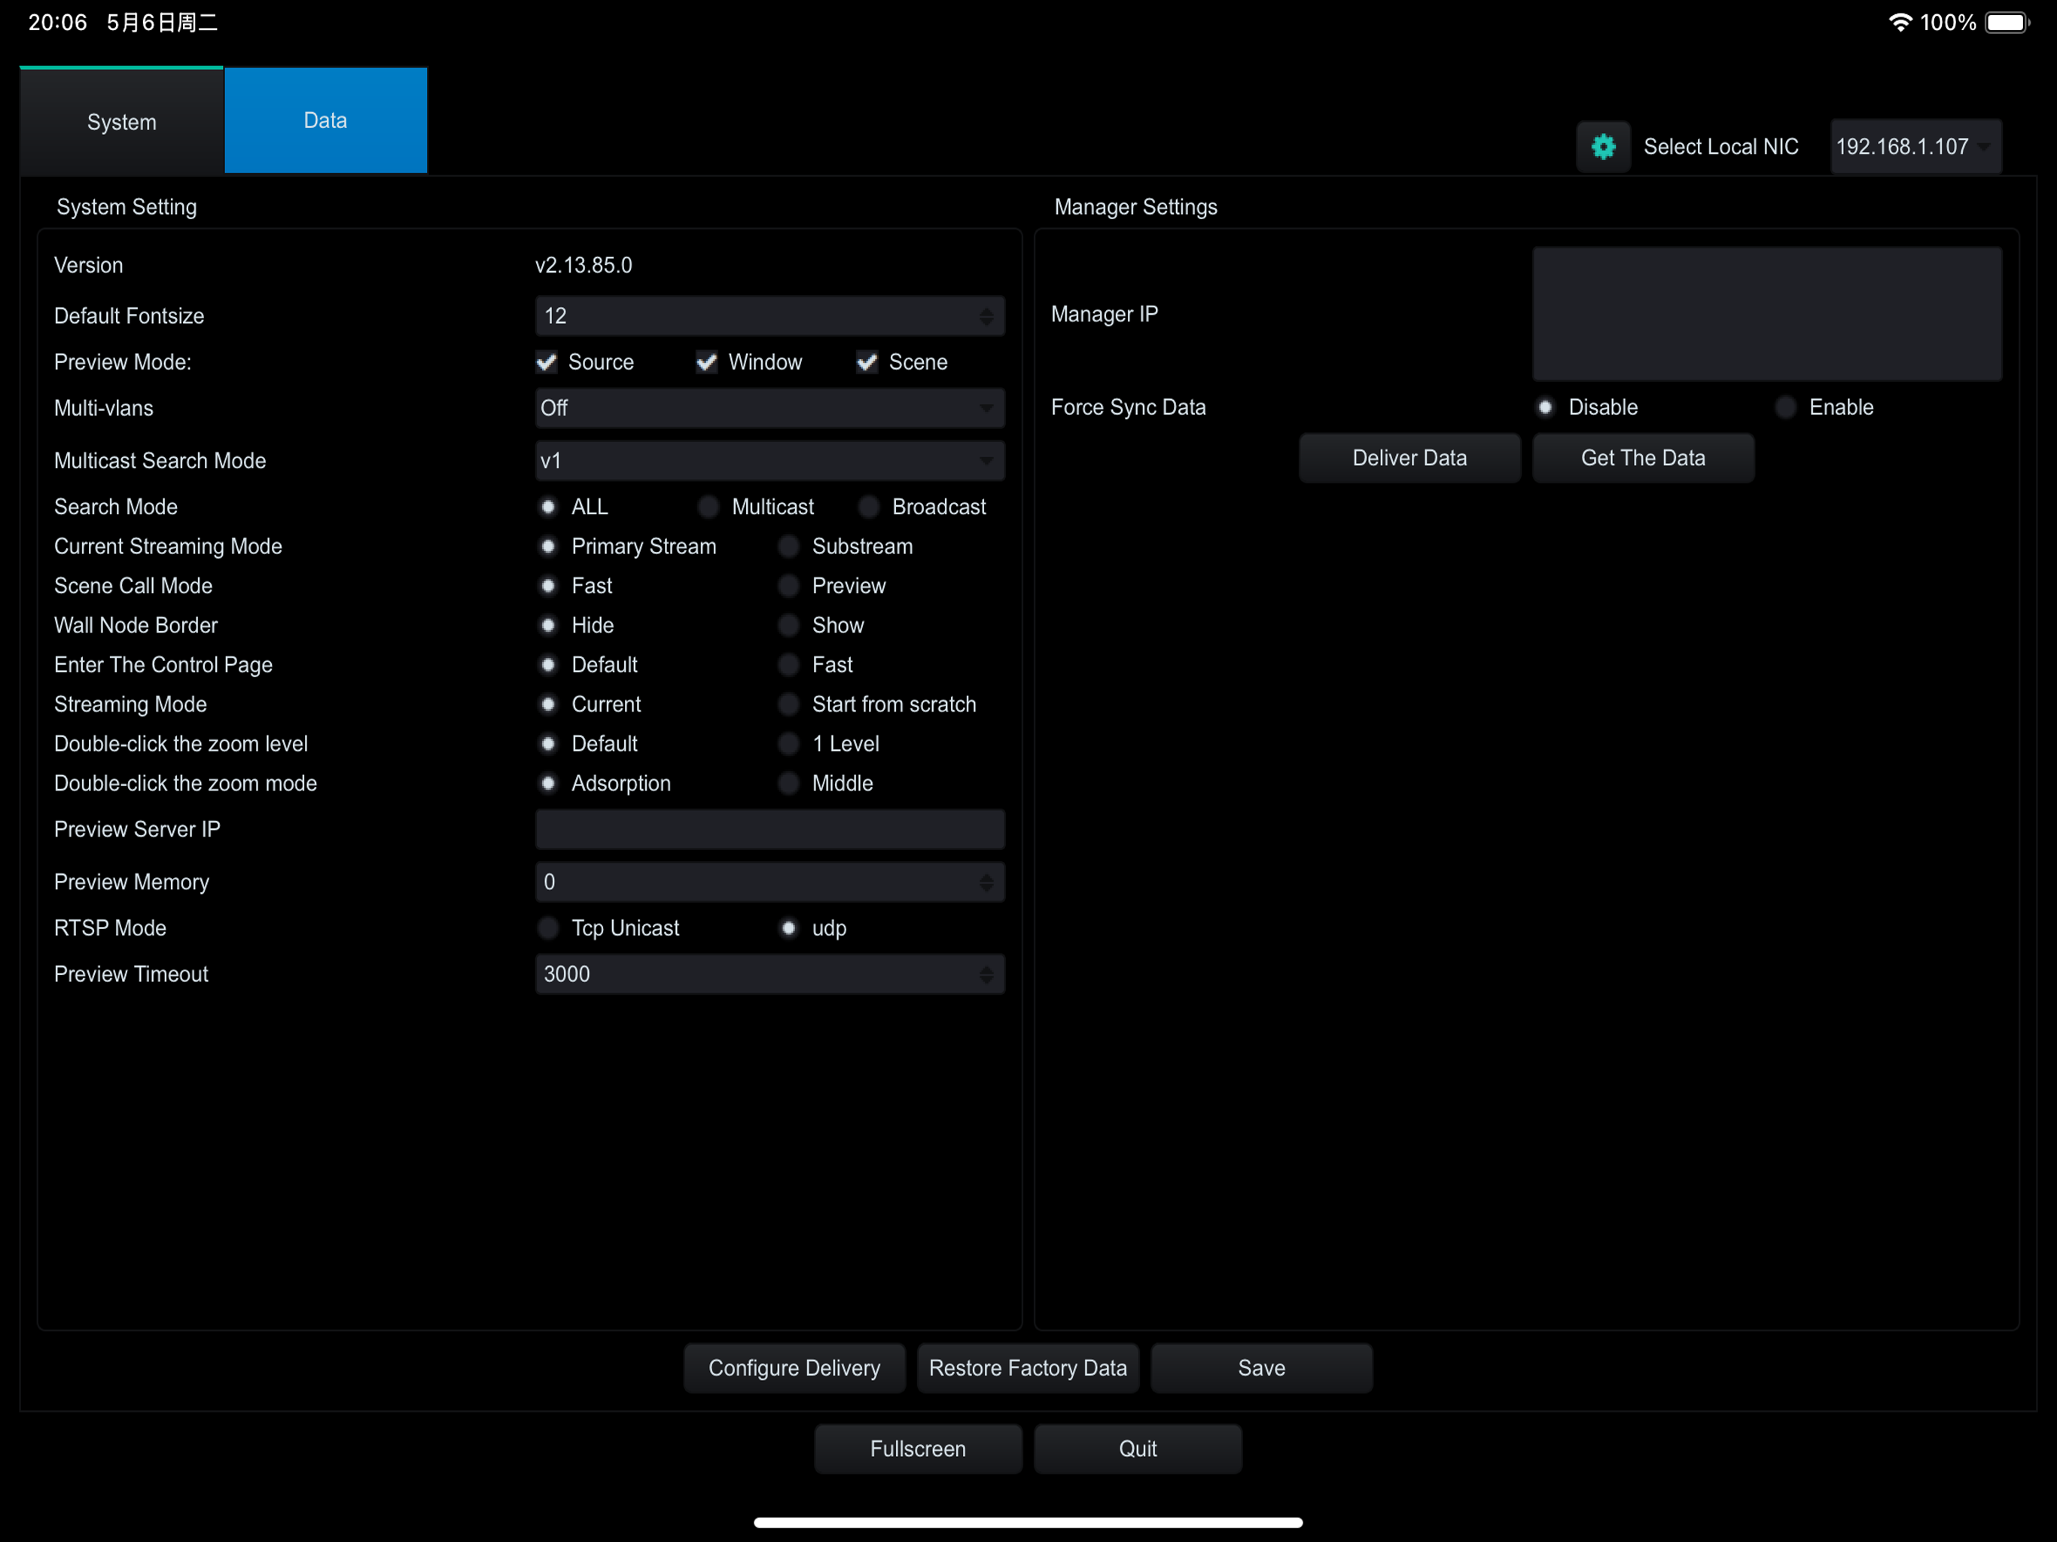Click the Save button
The height and width of the screenshot is (1542, 2057).
tap(1261, 1368)
